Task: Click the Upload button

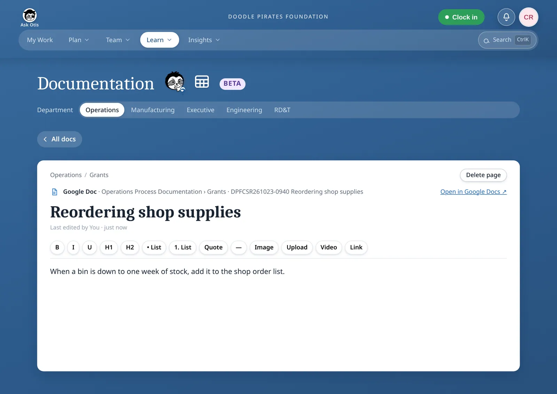Action: (x=297, y=247)
